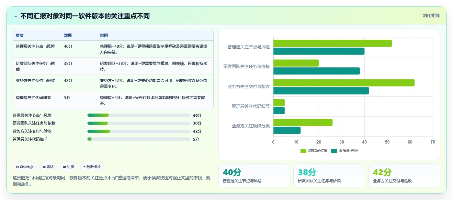Click the Chart.js chip label
This screenshot has height=200, width=453.
(x=27, y=167)
